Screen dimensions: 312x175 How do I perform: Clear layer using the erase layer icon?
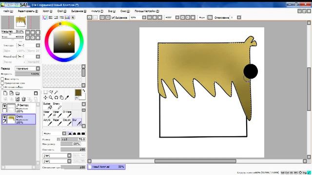(x=18, y=99)
